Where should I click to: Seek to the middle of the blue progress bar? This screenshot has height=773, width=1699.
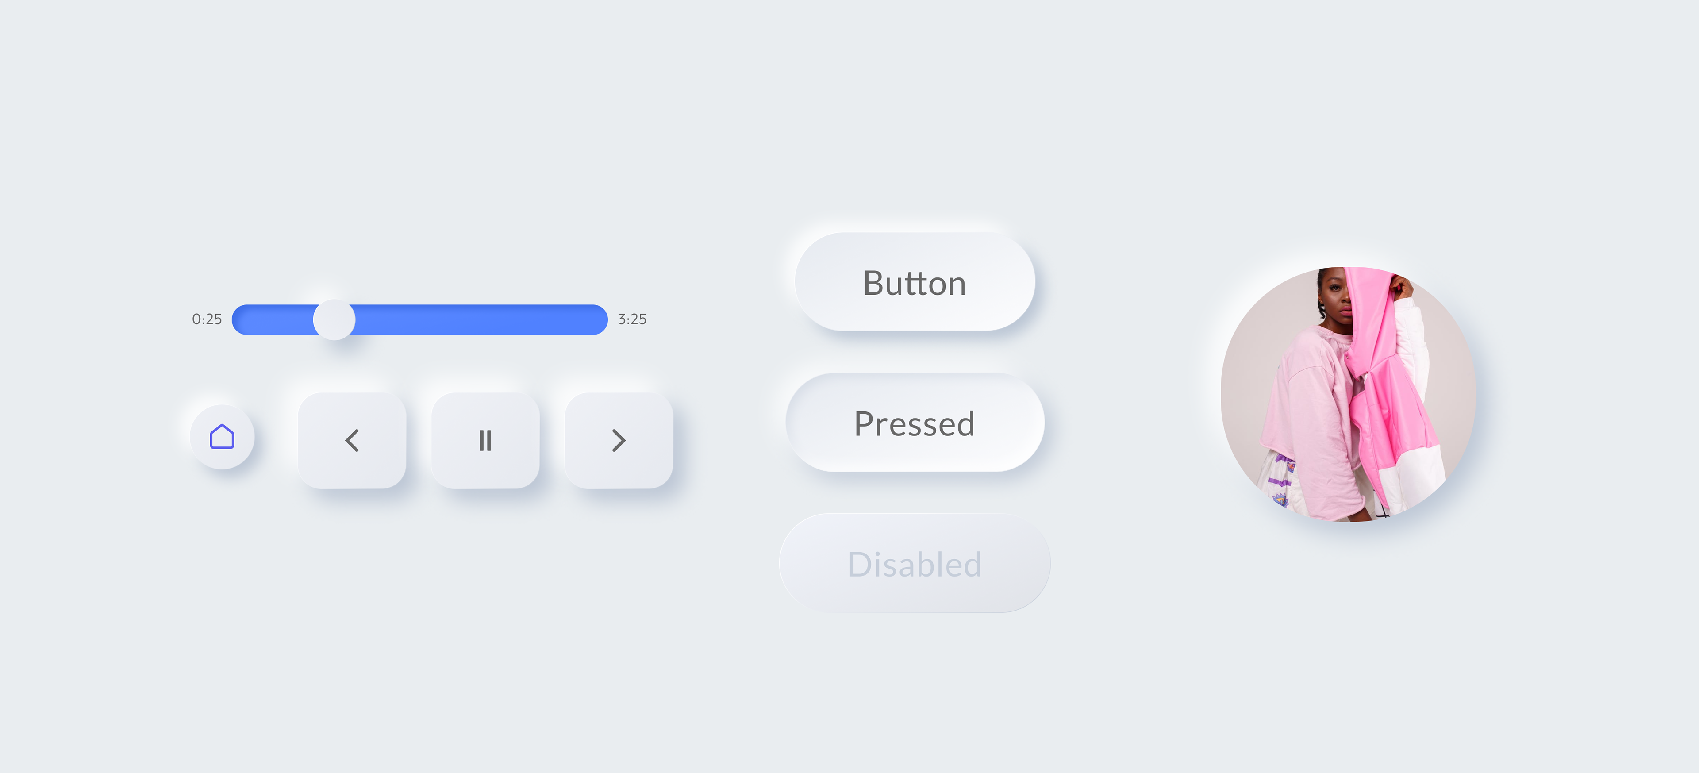pos(420,320)
